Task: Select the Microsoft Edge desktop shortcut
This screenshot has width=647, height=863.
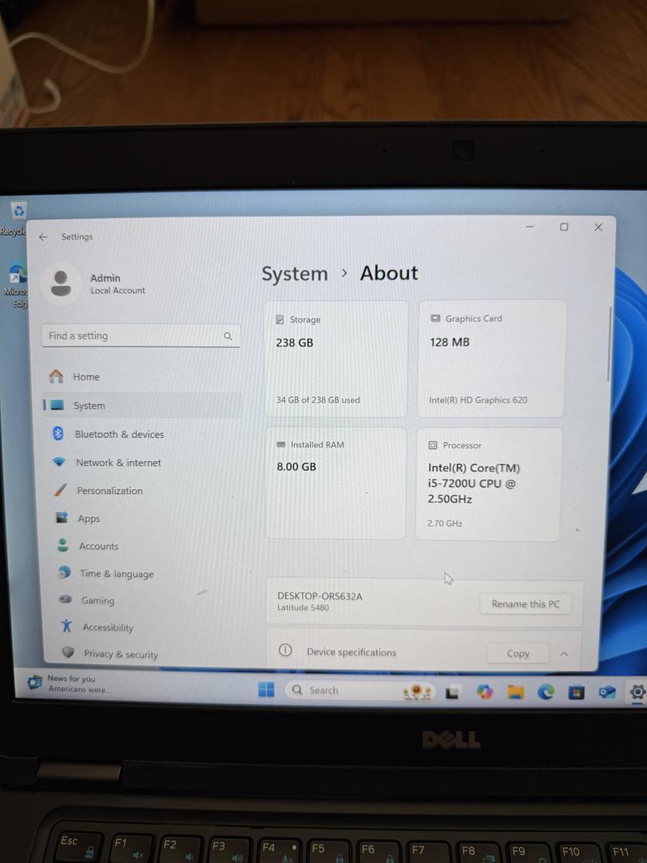Action: pos(17,284)
